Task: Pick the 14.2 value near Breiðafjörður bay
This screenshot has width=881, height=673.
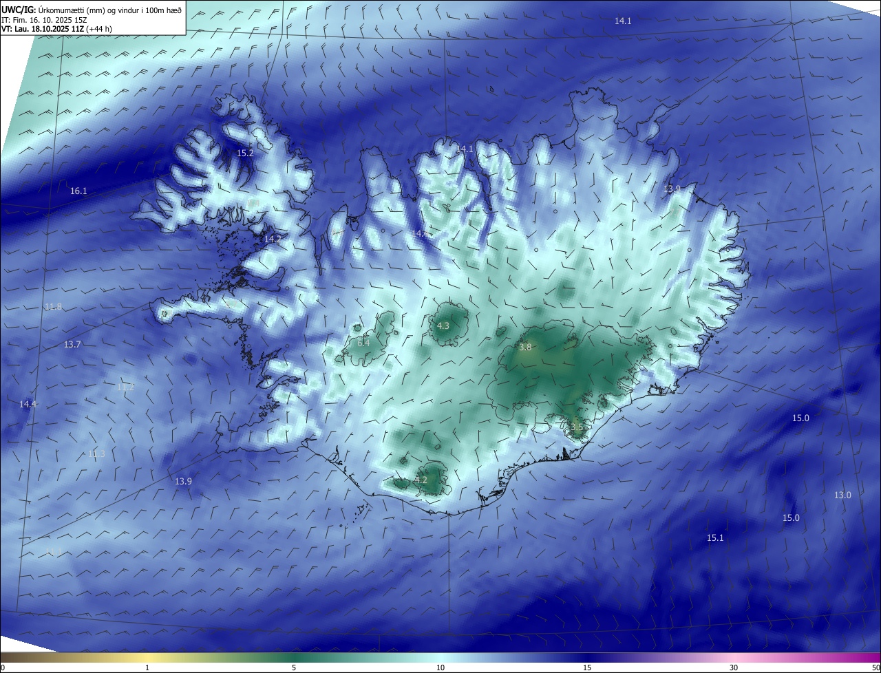Action: pos(273,239)
